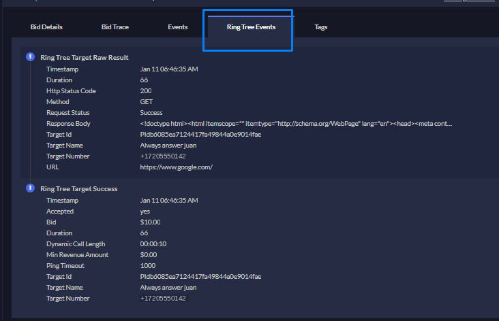Go to the Tags tab
Viewport: 499px width, 321px height.
[x=321, y=27]
